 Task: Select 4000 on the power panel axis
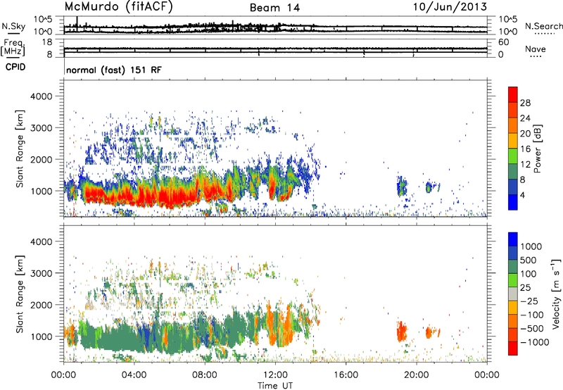point(42,96)
